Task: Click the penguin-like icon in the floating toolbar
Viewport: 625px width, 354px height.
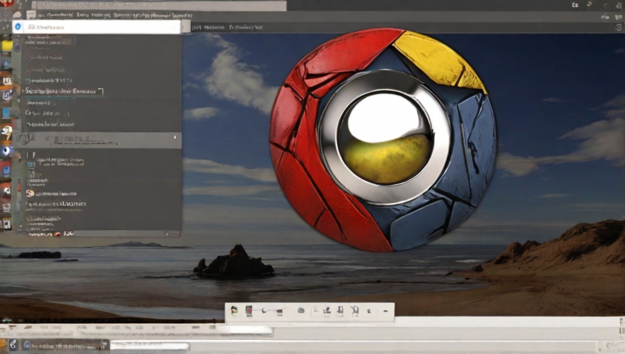Action: tap(234, 311)
